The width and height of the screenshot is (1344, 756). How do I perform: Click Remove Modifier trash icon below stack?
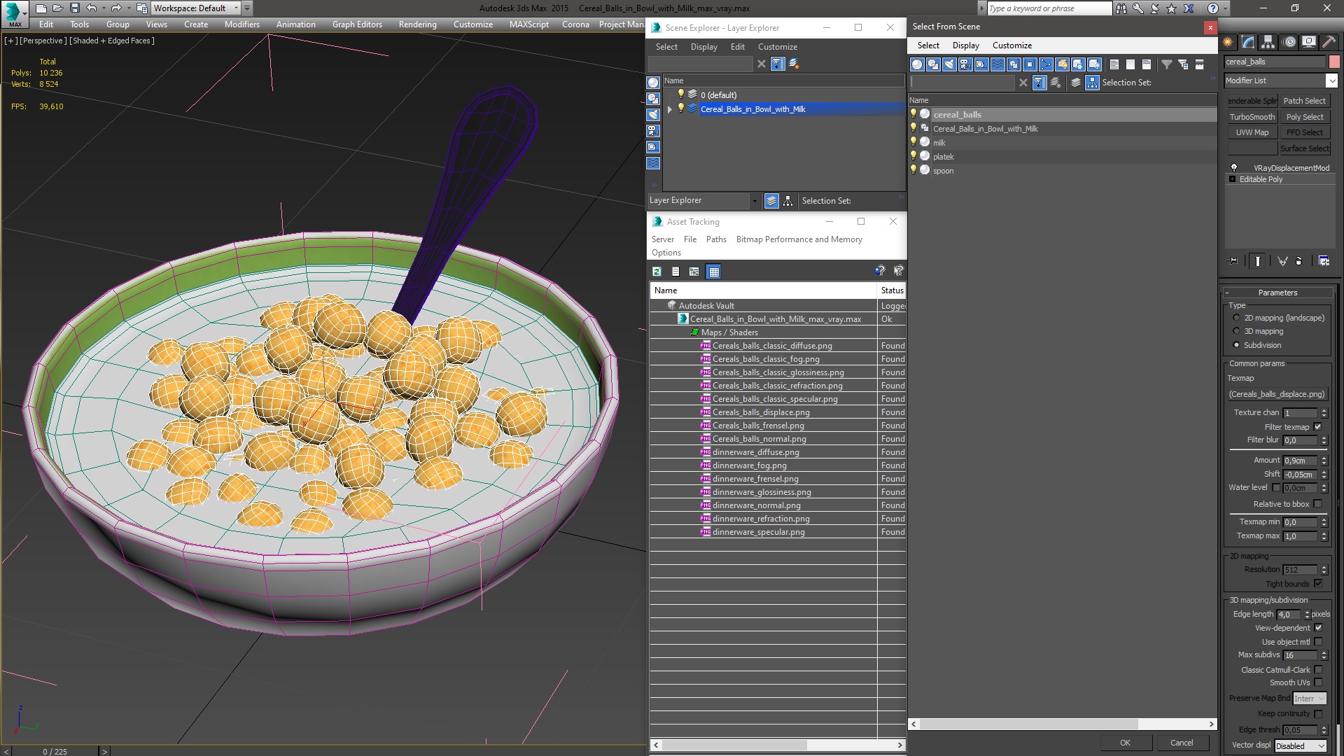point(1299,261)
